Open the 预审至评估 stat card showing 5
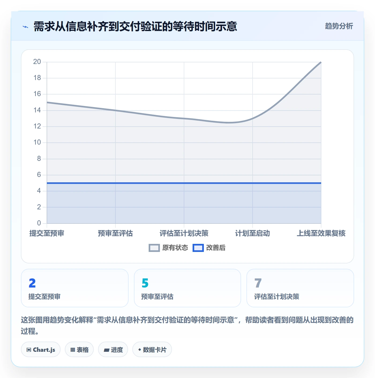Screen dimensions: 375x378 click(187, 288)
